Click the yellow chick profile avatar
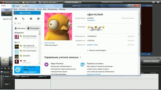 pyautogui.click(x=58, y=26)
